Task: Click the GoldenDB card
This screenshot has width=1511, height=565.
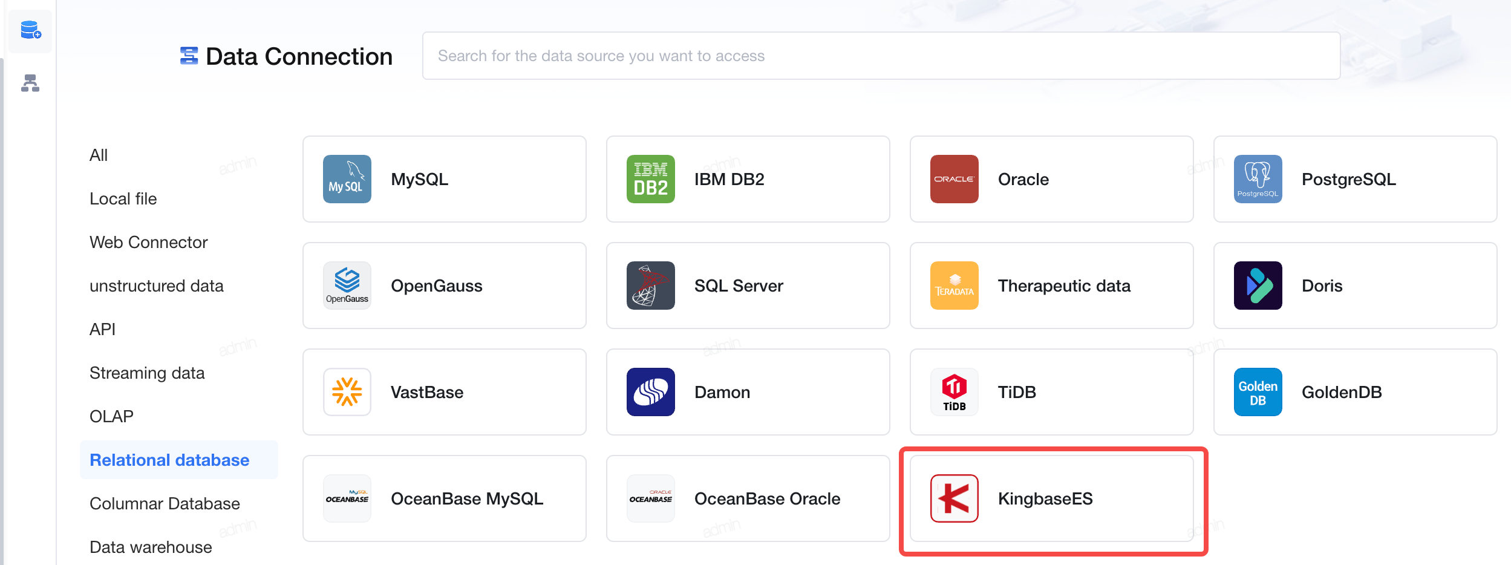Action: (1355, 392)
